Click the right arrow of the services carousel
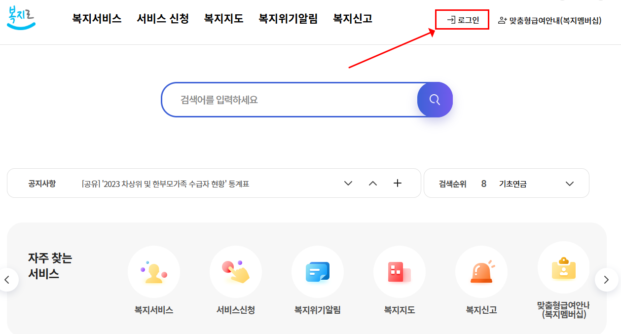The image size is (621, 334). pos(606,280)
